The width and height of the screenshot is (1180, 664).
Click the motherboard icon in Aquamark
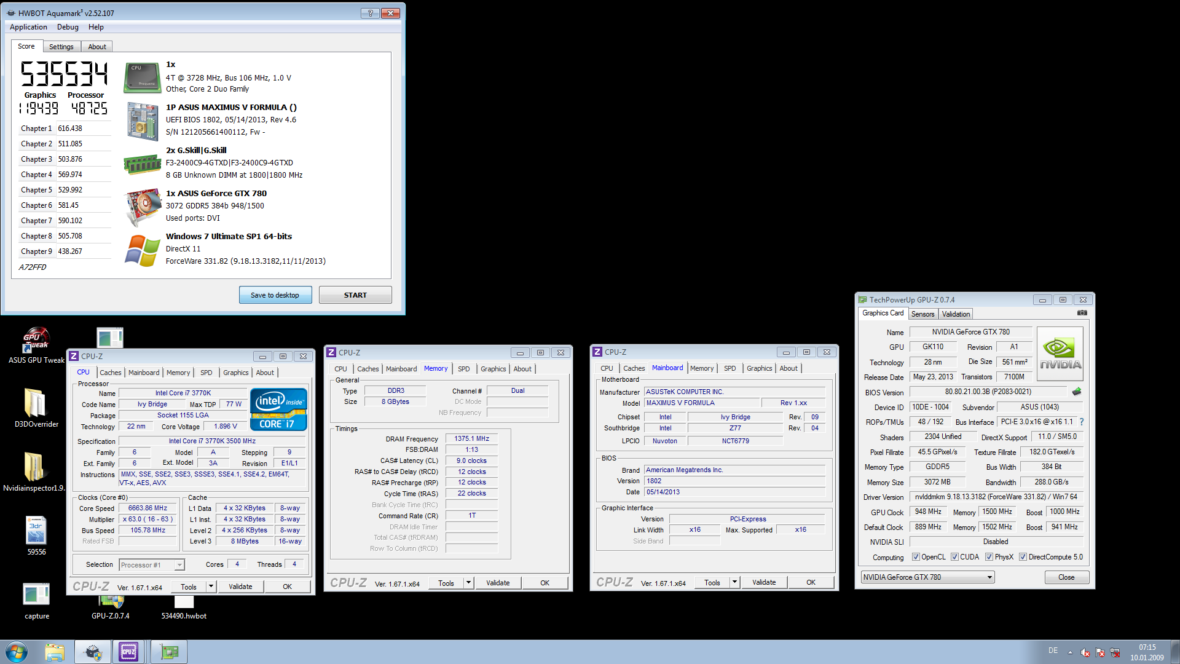coord(143,121)
